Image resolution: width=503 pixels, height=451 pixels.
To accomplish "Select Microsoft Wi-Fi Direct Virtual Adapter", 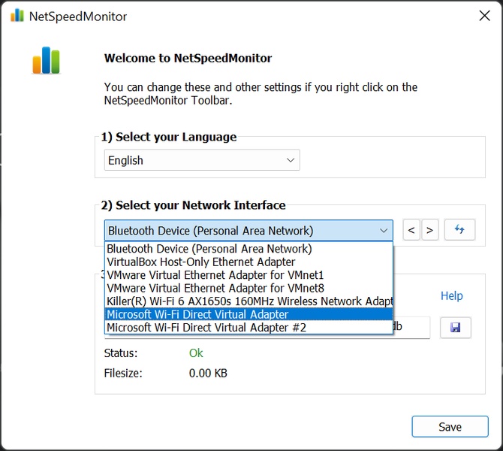I will pos(197,314).
